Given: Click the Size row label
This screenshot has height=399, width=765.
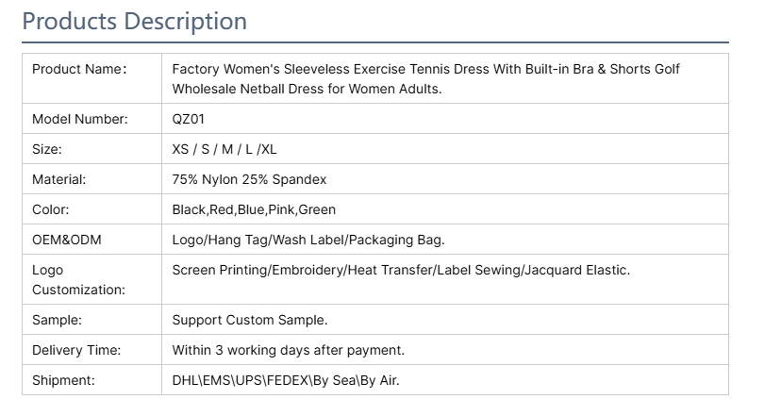Looking at the screenshot, I should [x=47, y=149].
